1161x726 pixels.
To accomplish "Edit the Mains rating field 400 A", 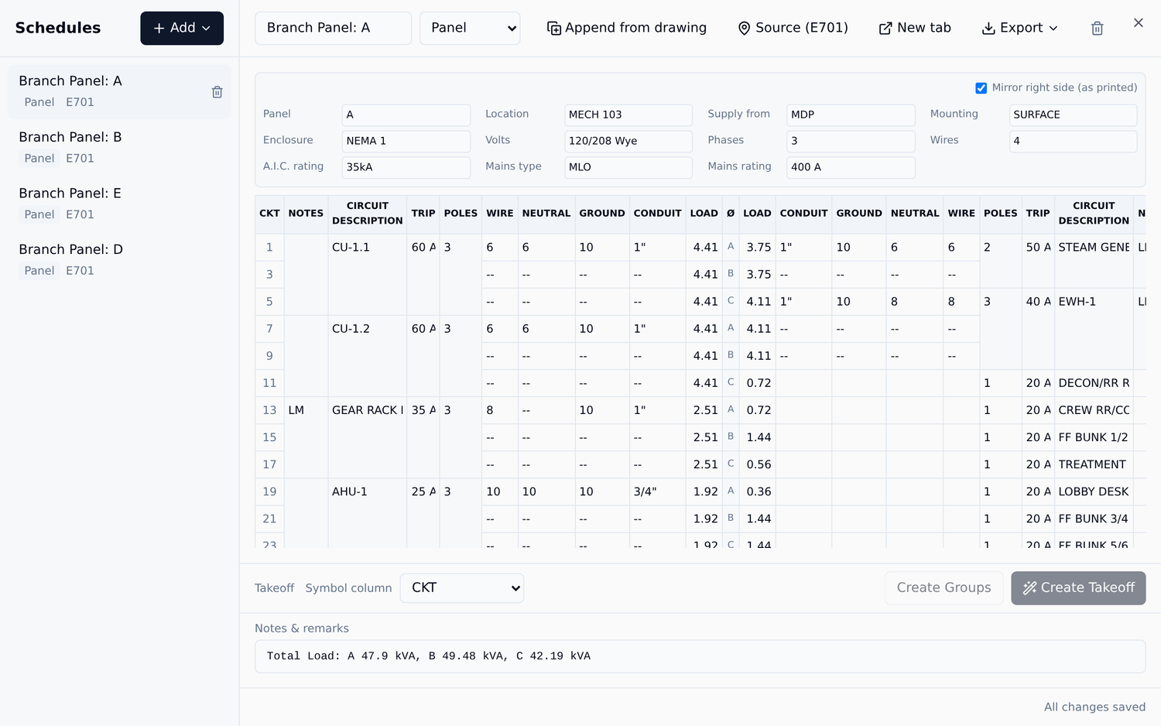I will 851,167.
